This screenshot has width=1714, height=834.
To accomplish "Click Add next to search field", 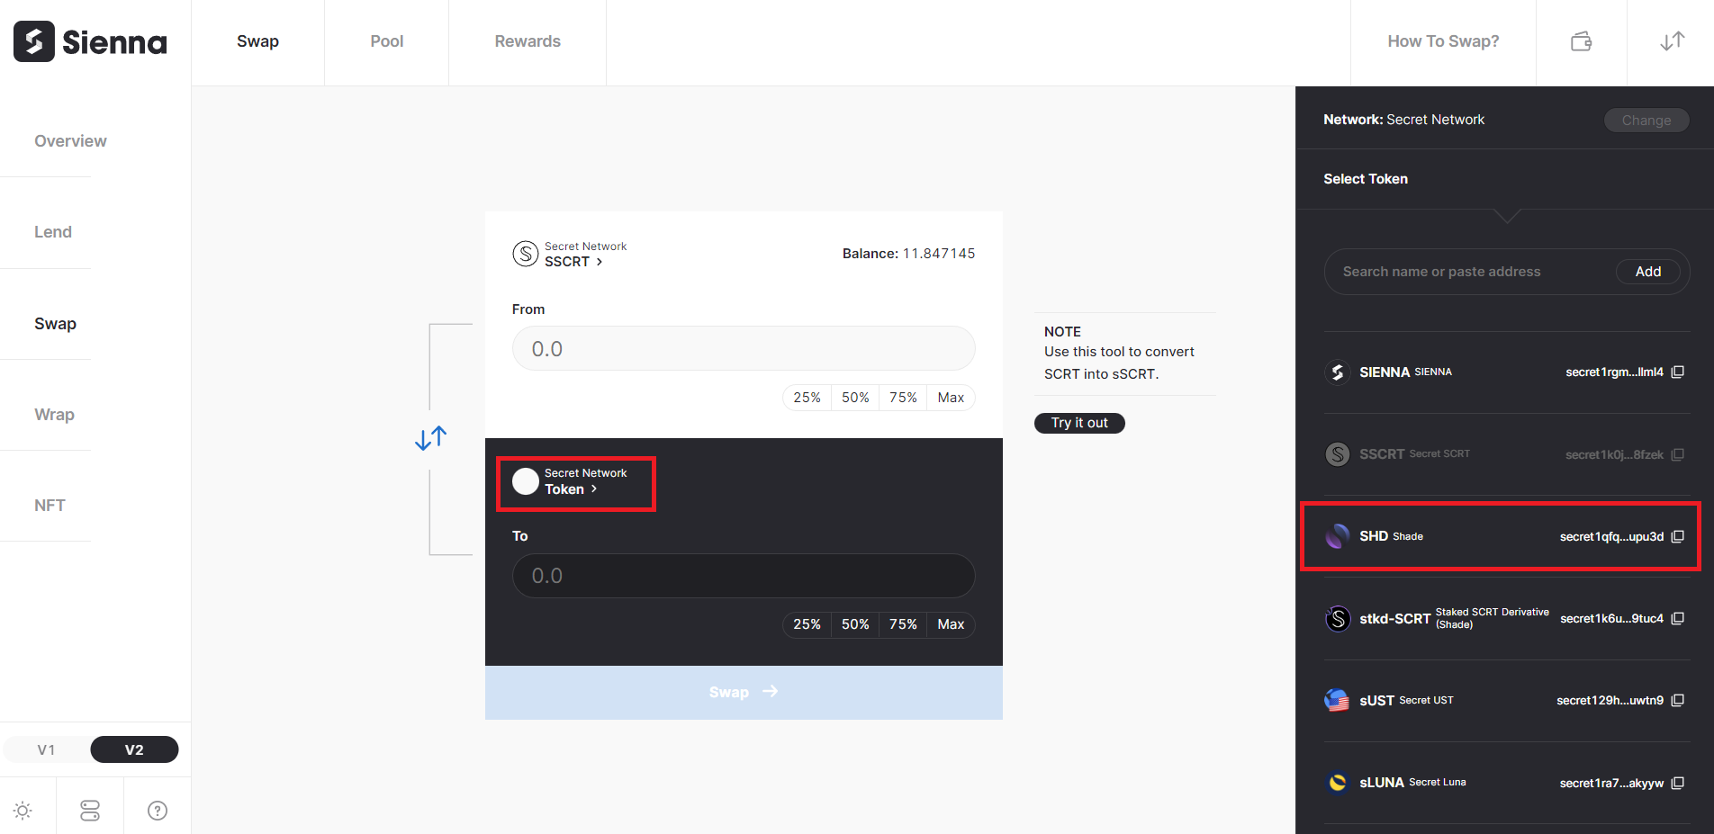I will [1648, 272].
